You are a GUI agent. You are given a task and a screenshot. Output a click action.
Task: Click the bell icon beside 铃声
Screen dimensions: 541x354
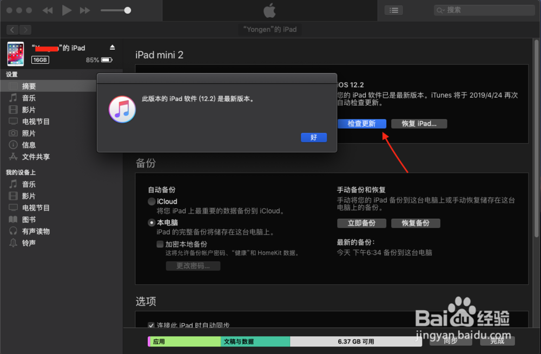(x=13, y=243)
